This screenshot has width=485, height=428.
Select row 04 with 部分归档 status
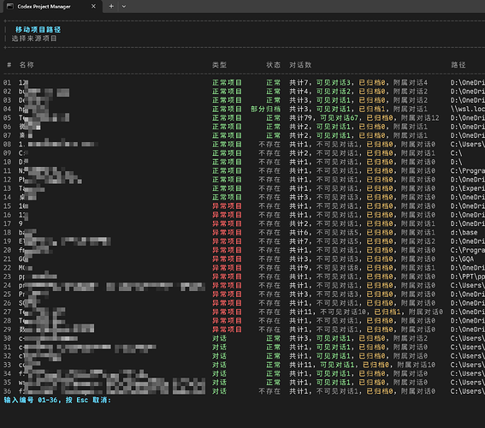click(243, 109)
